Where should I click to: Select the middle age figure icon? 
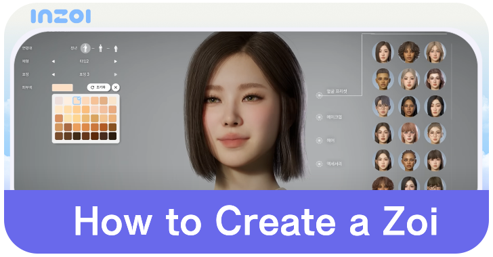pyautogui.click(x=101, y=49)
